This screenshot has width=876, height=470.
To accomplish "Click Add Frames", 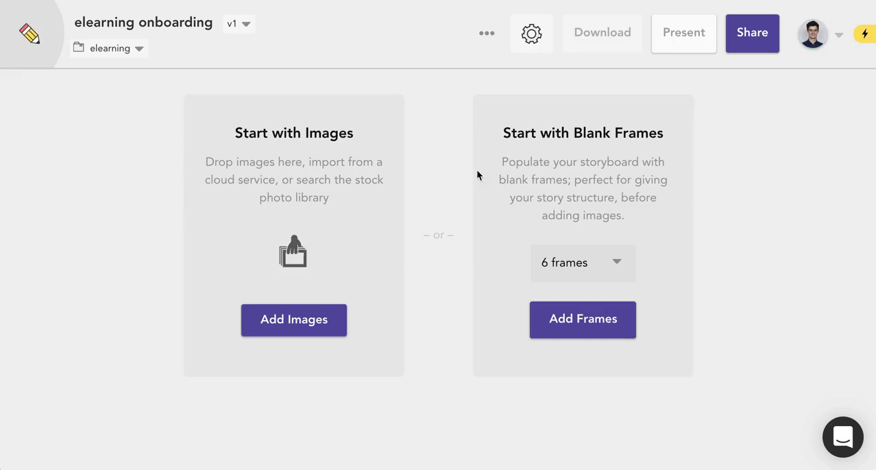I will click(583, 319).
